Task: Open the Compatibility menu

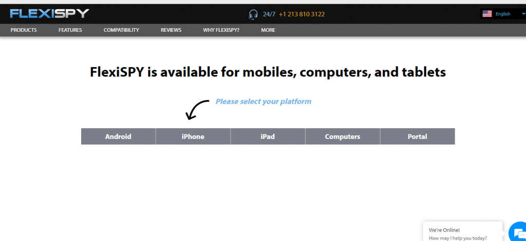Action: click(x=121, y=30)
